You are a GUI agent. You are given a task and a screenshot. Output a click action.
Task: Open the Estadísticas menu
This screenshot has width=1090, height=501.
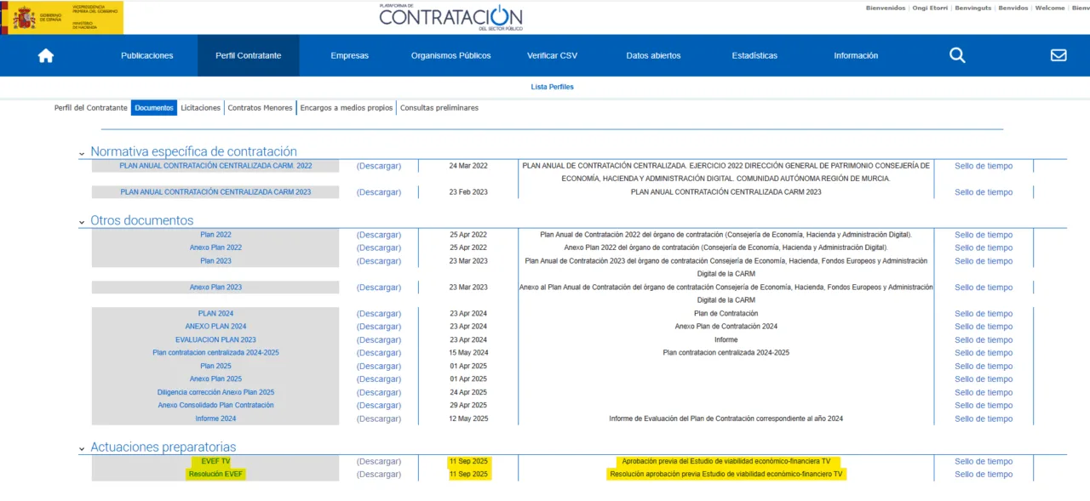click(x=754, y=55)
